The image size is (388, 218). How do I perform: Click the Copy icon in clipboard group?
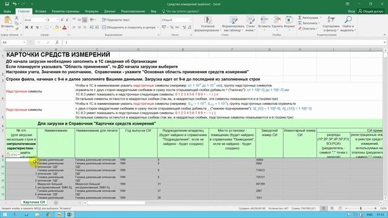(x=16, y=23)
